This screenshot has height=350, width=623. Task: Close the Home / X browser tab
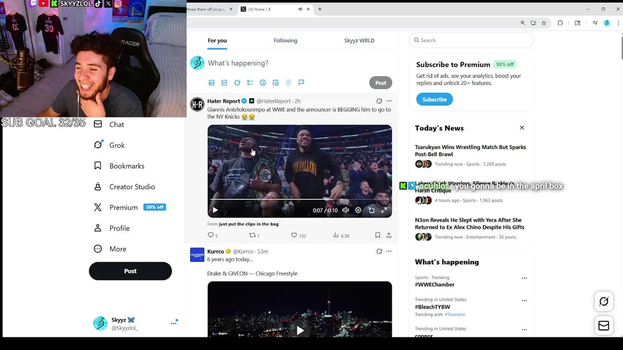point(308,9)
